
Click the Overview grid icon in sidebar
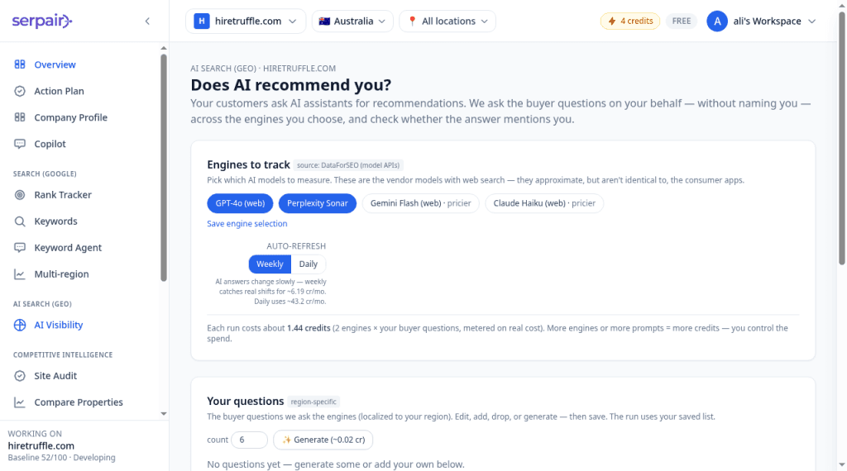point(20,64)
